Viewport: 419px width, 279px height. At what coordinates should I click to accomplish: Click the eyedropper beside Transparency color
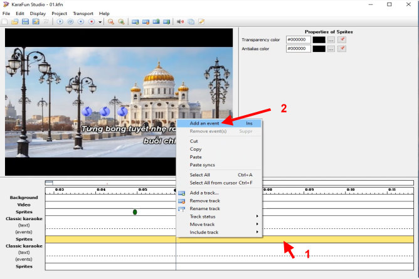coord(342,40)
